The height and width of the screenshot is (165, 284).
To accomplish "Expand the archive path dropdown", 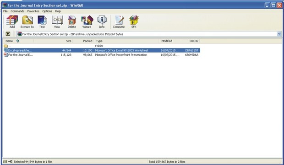I will [x=279, y=34].
